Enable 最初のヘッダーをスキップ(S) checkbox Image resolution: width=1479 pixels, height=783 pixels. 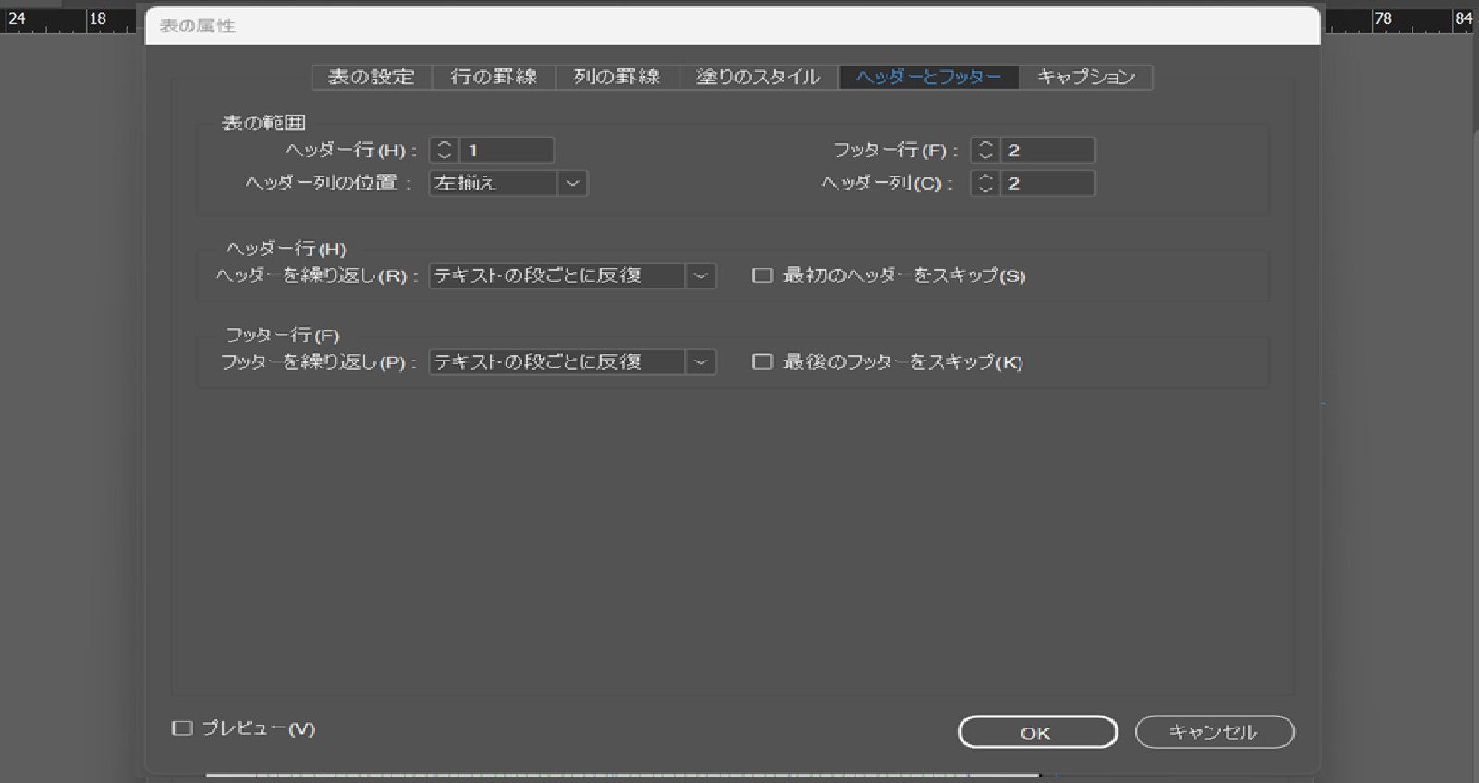point(762,275)
